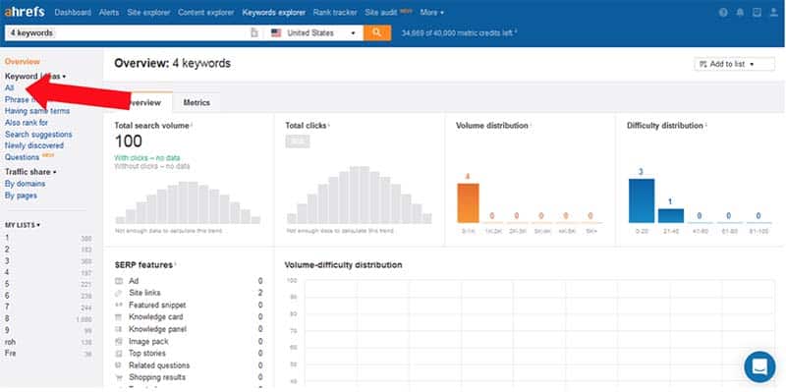Open the More menu in navigation bar
Image resolution: width=786 pixels, height=392 pixels.
(432, 13)
